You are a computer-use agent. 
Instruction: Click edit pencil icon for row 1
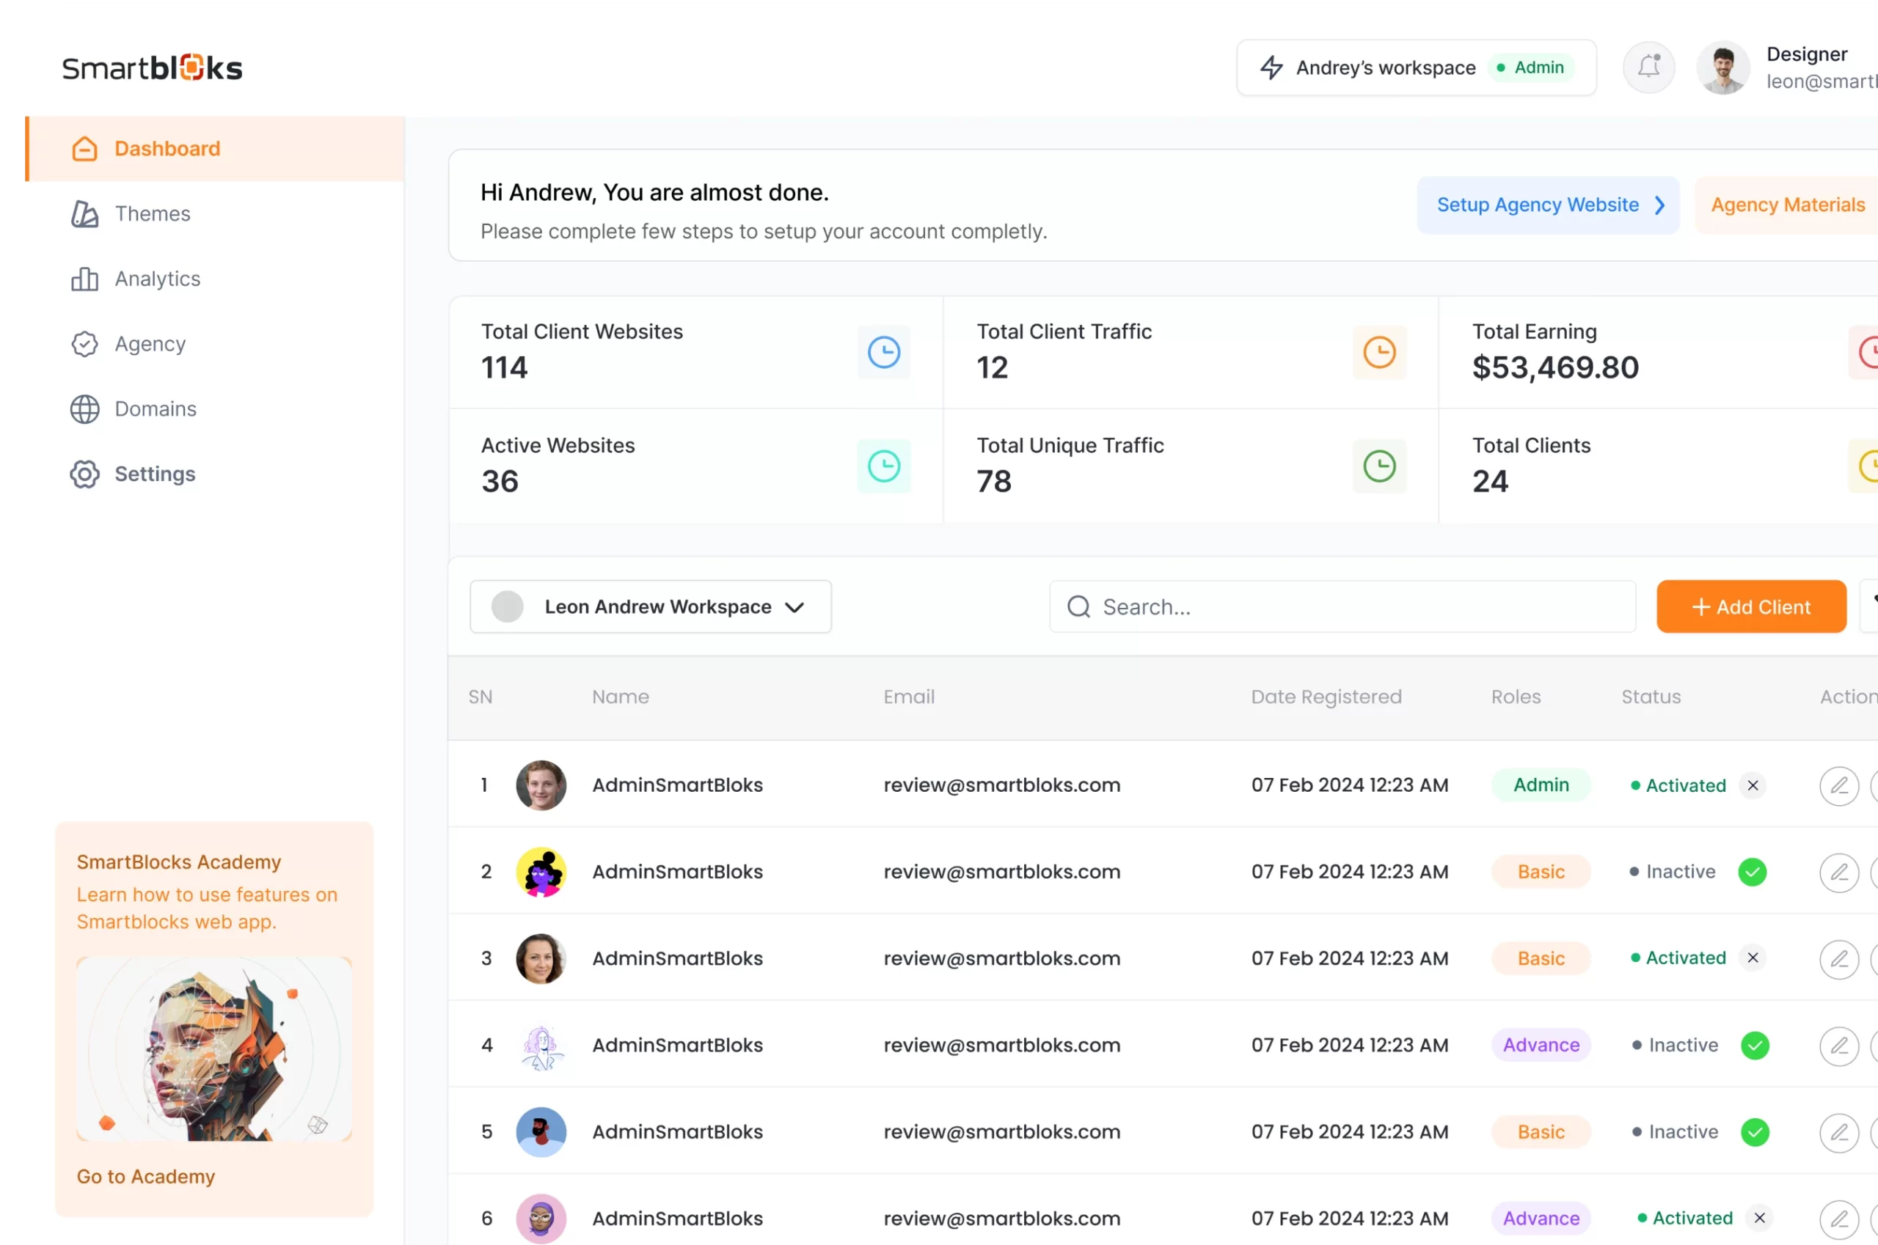click(x=1838, y=785)
